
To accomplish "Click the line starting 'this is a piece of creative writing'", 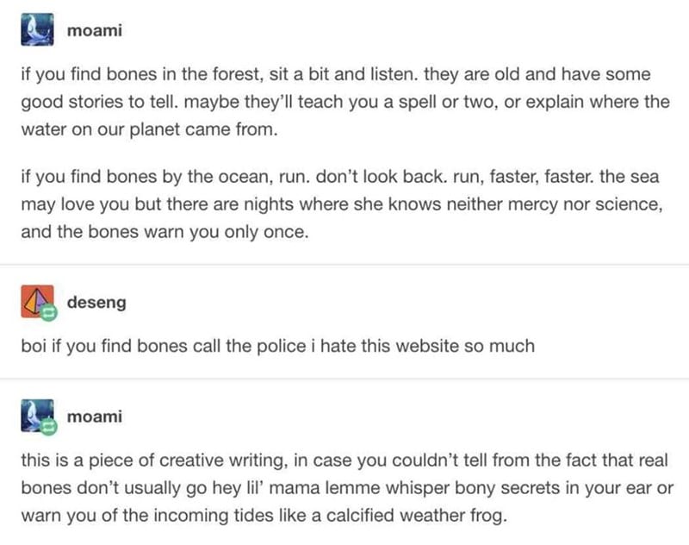I will [x=344, y=460].
